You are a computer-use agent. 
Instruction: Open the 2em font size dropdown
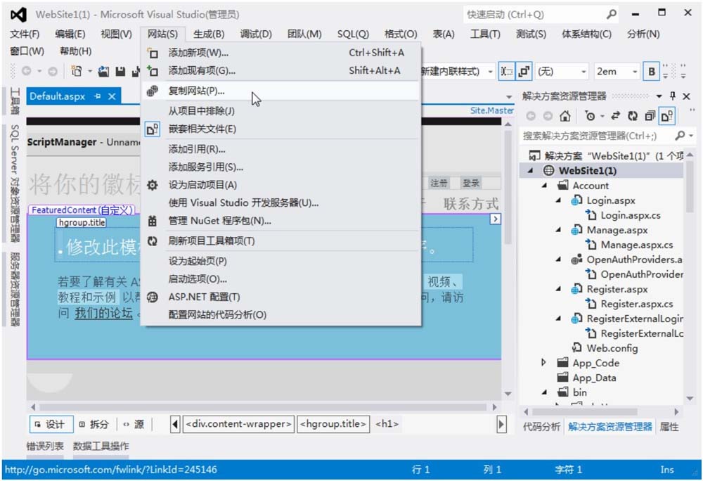pyautogui.click(x=634, y=72)
